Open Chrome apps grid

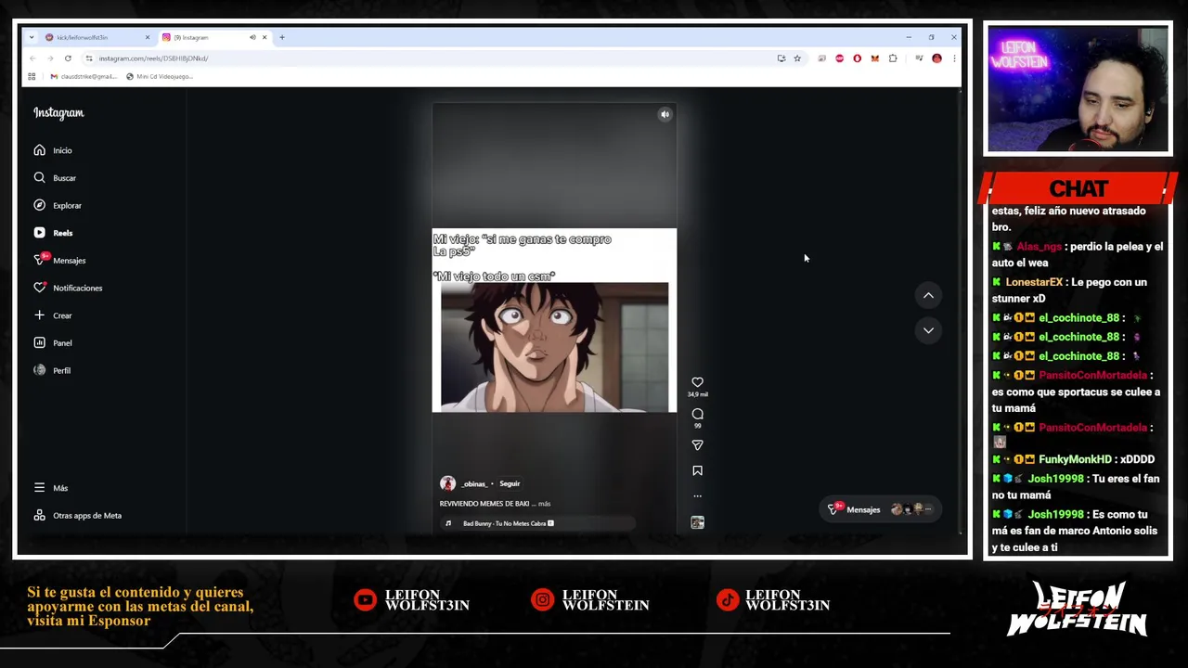[x=32, y=77]
